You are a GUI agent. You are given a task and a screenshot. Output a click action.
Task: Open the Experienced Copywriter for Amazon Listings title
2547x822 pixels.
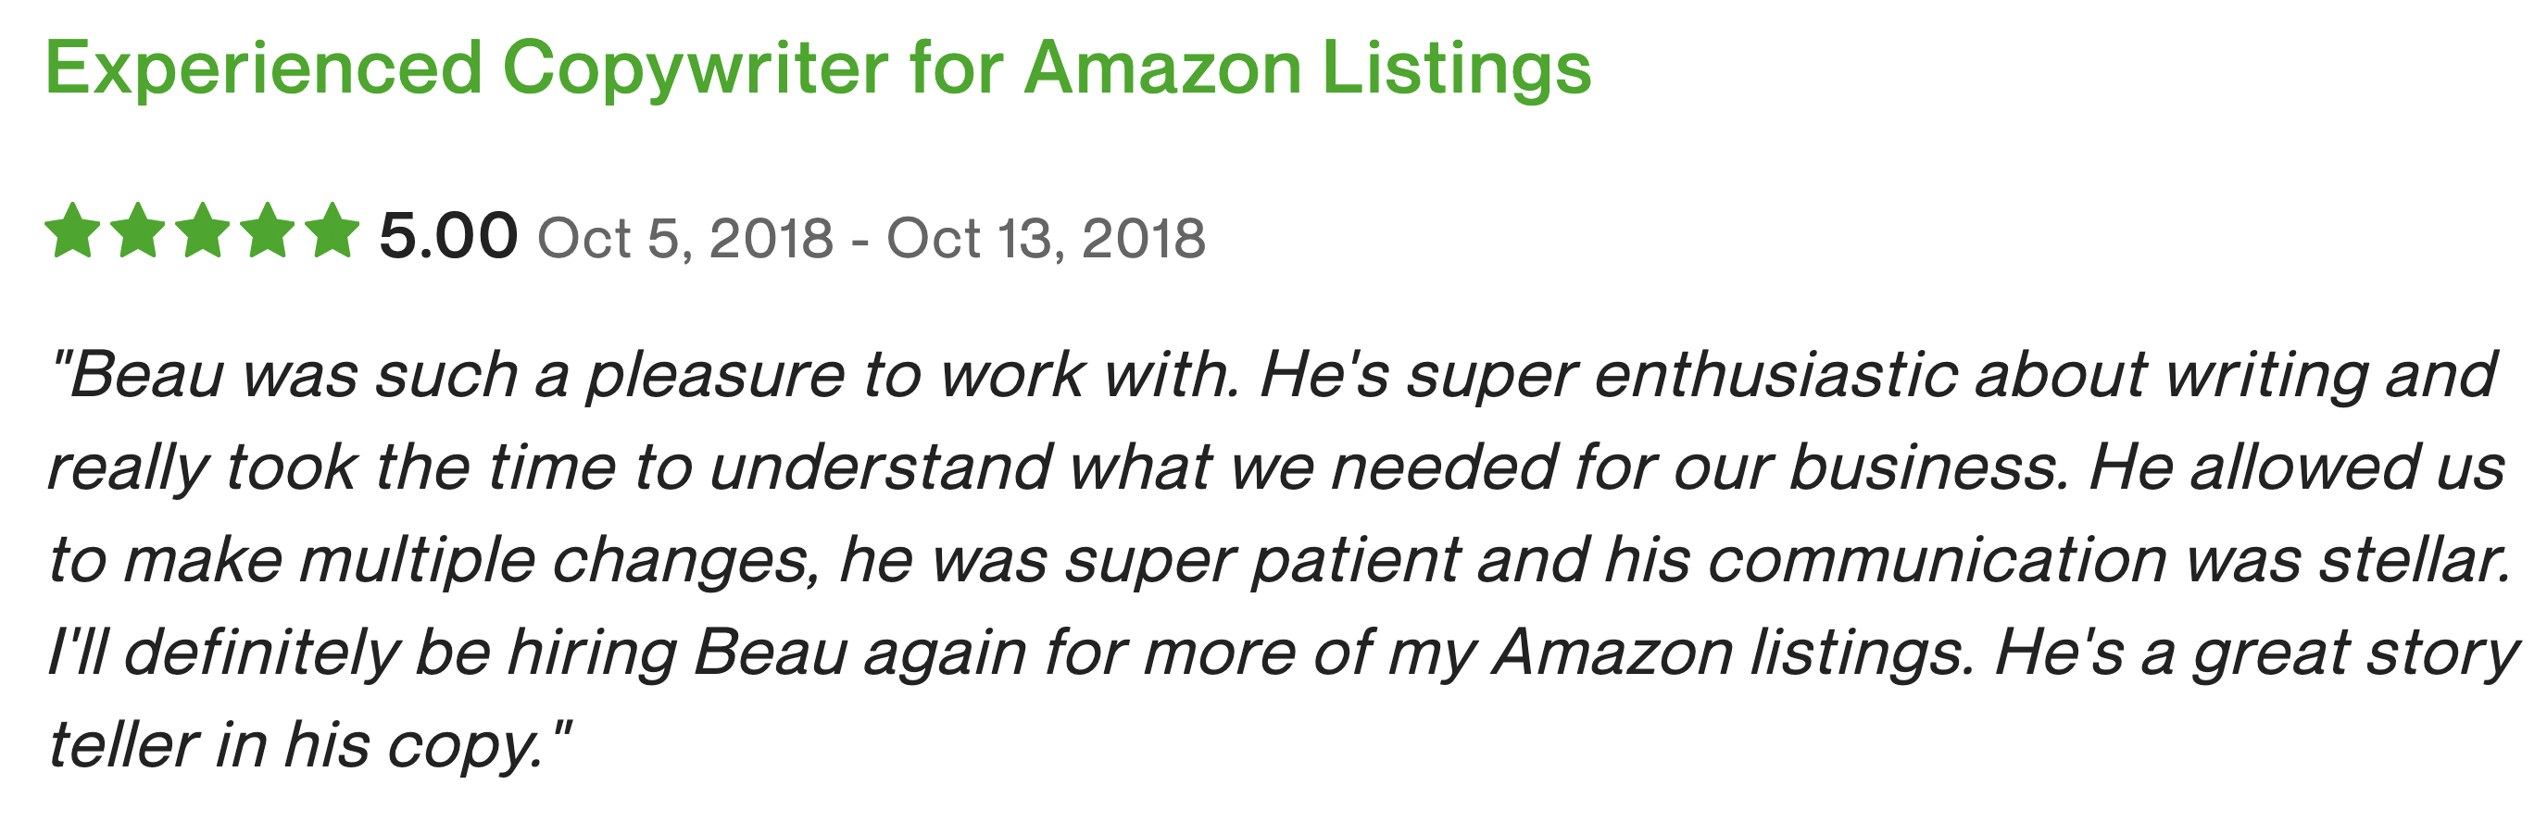click(819, 69)
